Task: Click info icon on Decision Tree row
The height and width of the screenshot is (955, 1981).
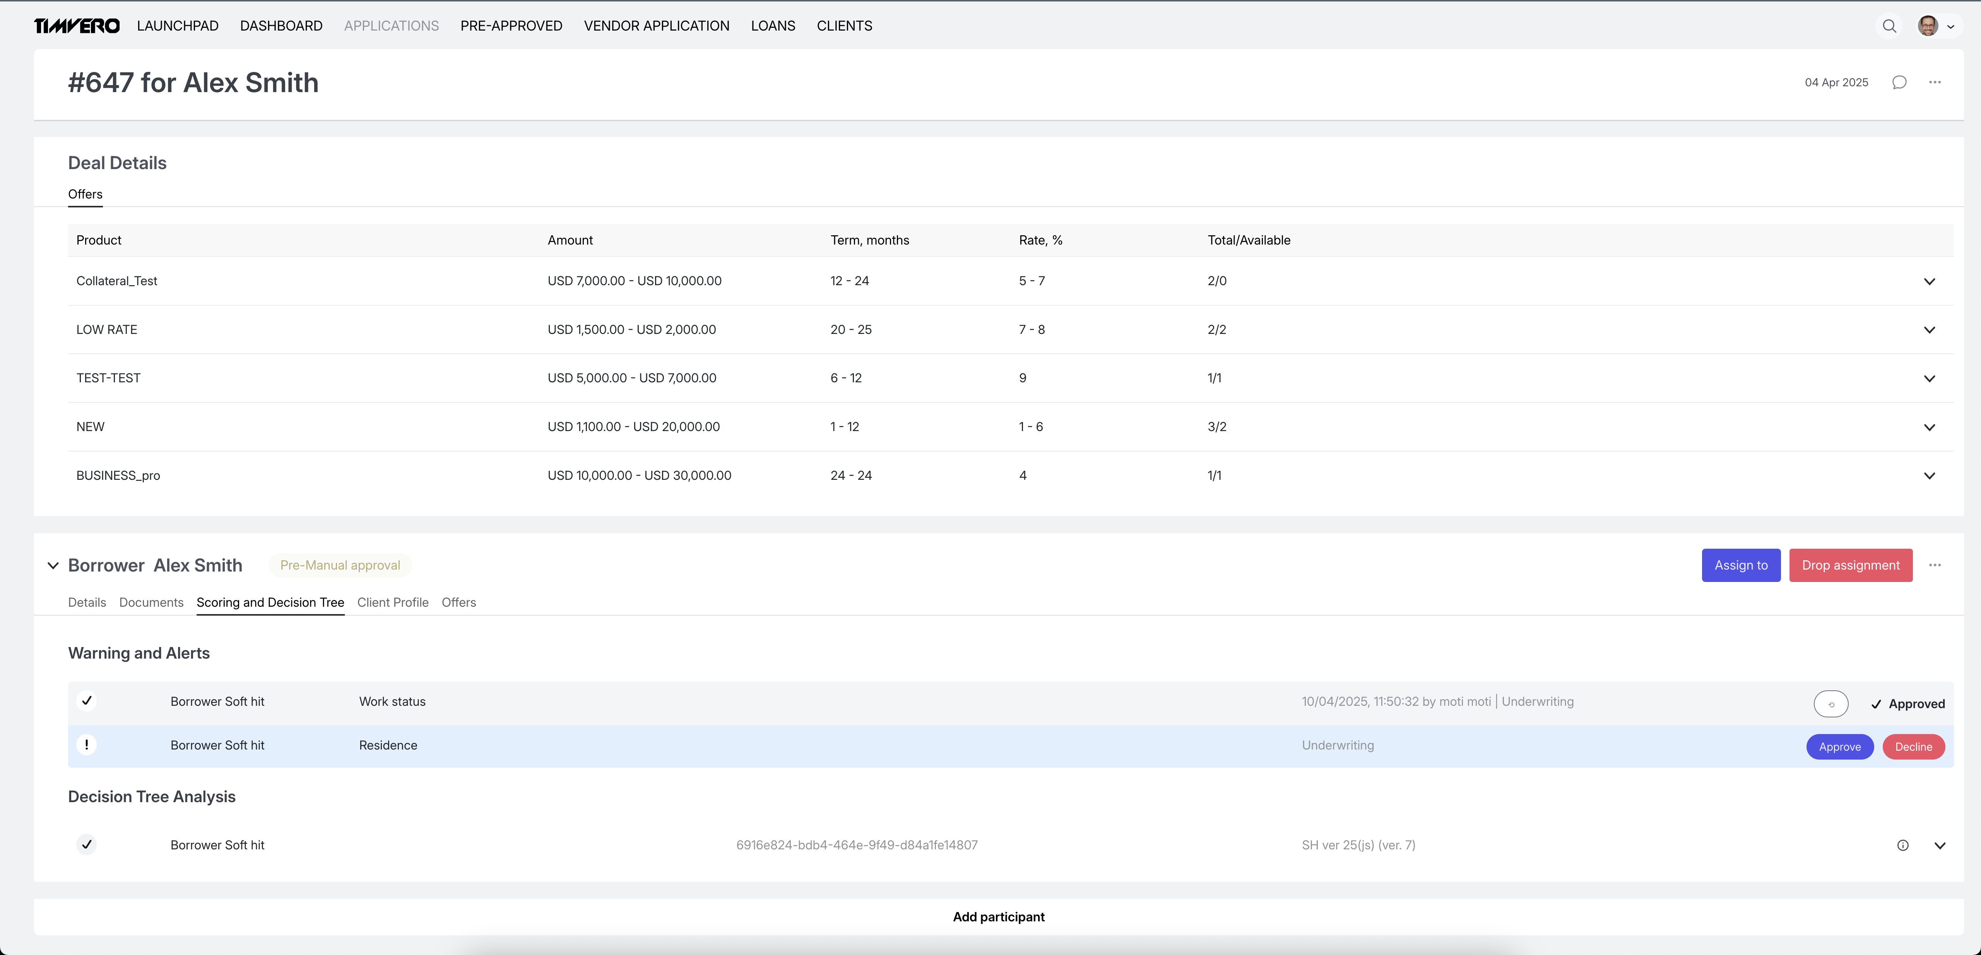Action: tap(1902, 845)
